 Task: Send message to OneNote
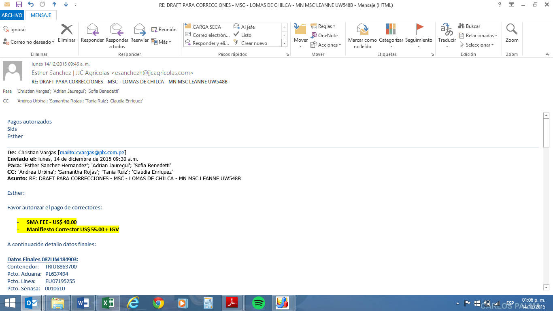(x=324, y=35)
